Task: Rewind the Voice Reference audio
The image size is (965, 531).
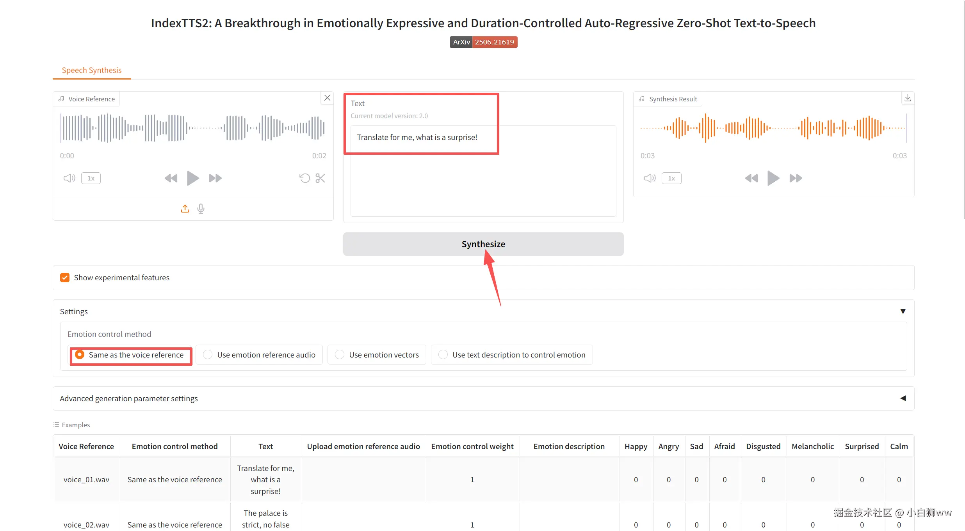Action: click(171, 178)
